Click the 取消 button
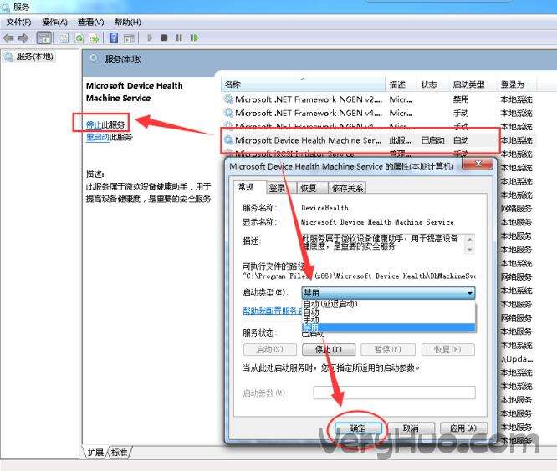 pos(411,428)
